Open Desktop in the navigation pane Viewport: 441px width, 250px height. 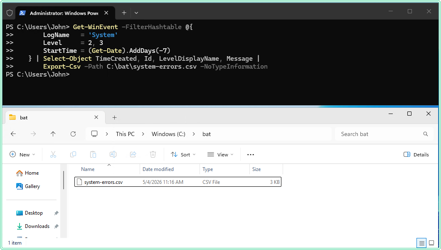coord(30,213)
